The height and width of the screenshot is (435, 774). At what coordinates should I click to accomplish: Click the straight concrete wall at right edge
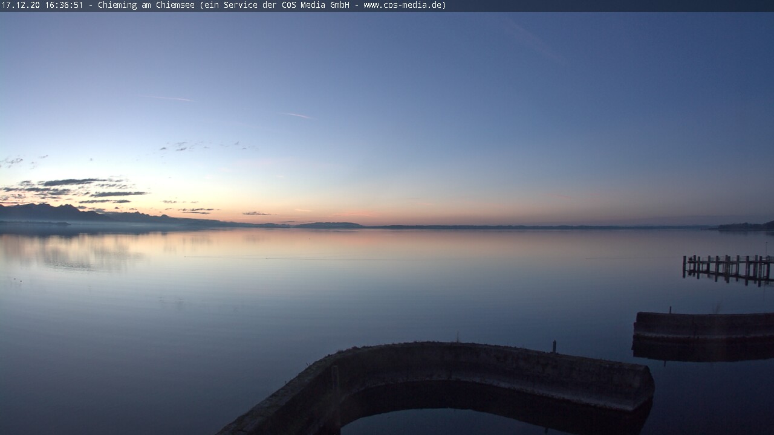pos(703,325)
